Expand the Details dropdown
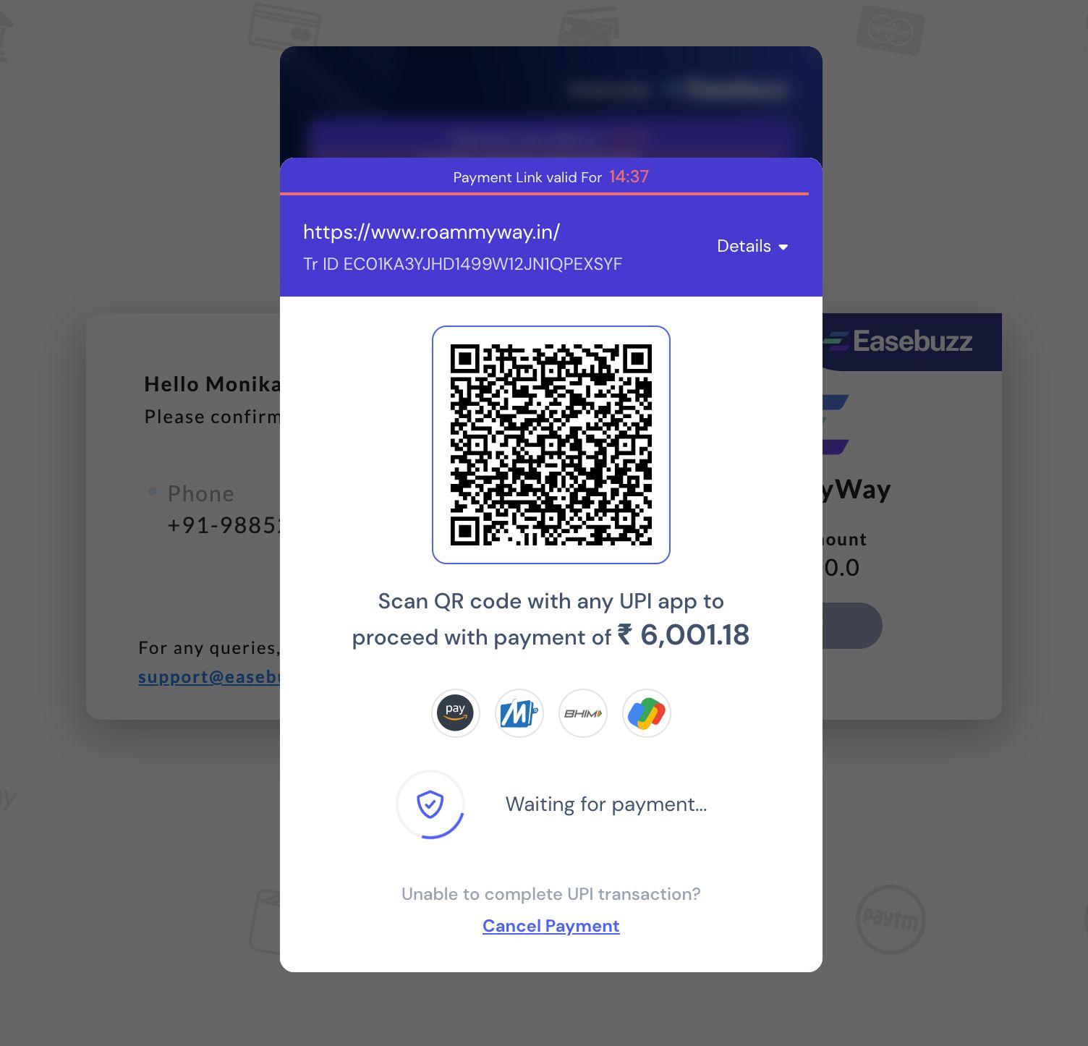Image resolution: width=1088 pixels, height=1046 pixels. pos(752,246)
